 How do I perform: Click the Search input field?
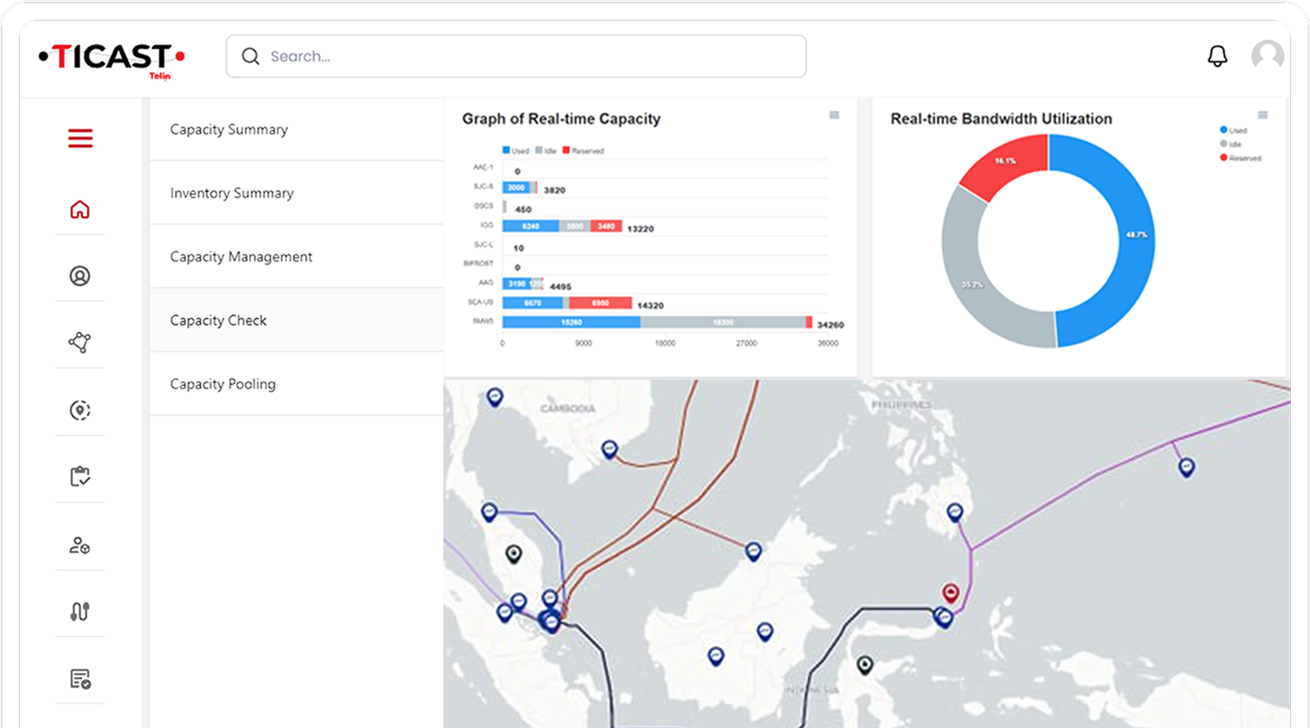pos(516,56)
